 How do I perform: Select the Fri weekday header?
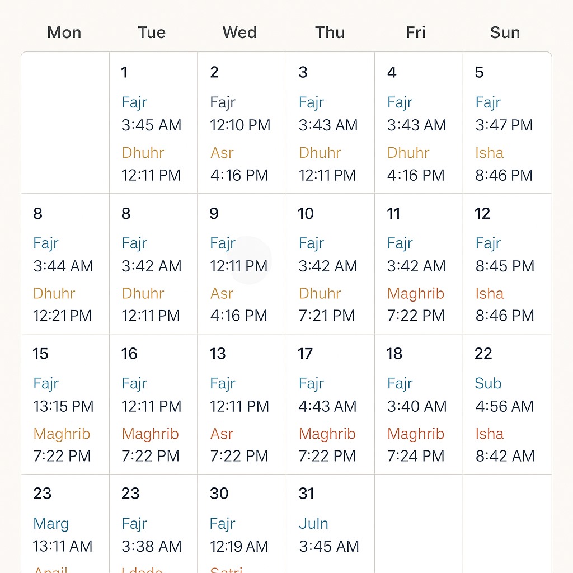[x=416, y=33]
